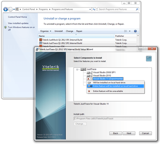
Task: Click the JT logo icon in wizard header
Action: pos(149,58)
